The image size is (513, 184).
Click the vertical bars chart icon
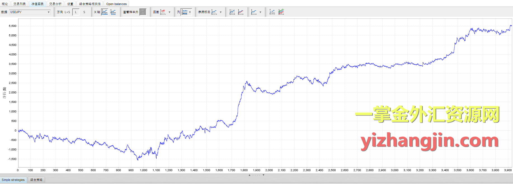[232, 12]
